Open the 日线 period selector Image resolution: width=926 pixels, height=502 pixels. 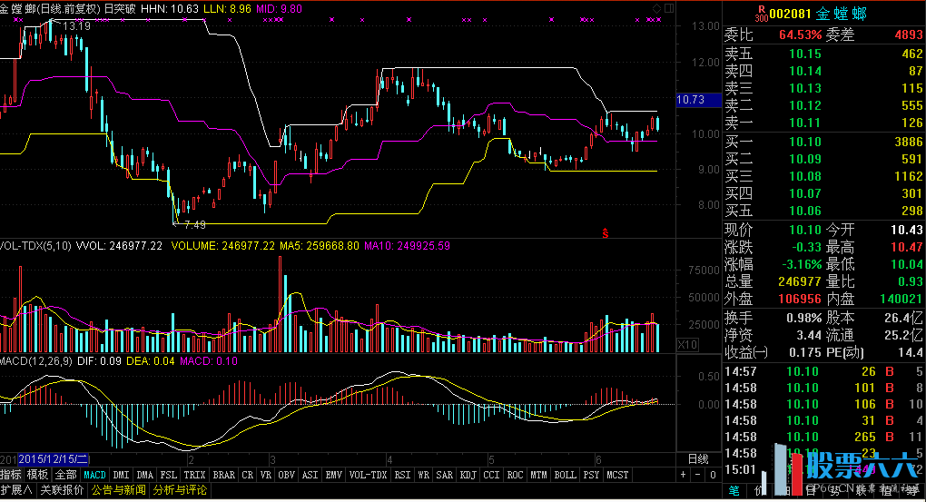point(697,459)
